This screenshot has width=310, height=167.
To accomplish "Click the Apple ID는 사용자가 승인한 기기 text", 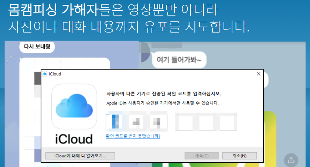I will coord(162,103).
